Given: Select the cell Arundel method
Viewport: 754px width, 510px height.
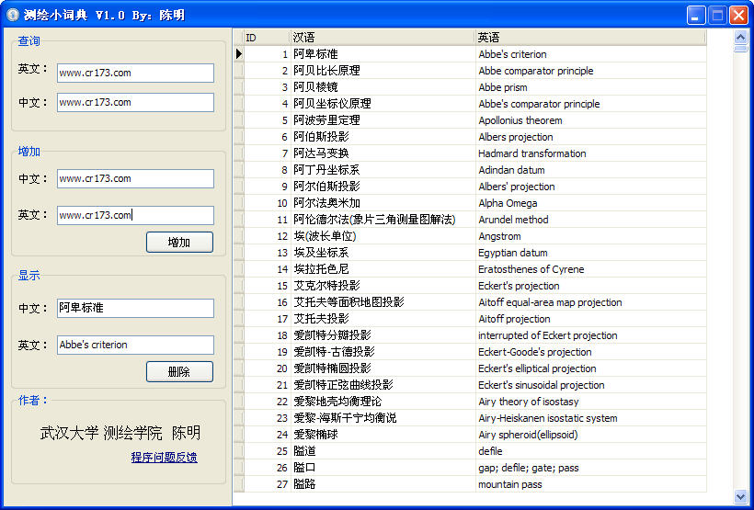Looking at the screenshot, I should 591,220.
